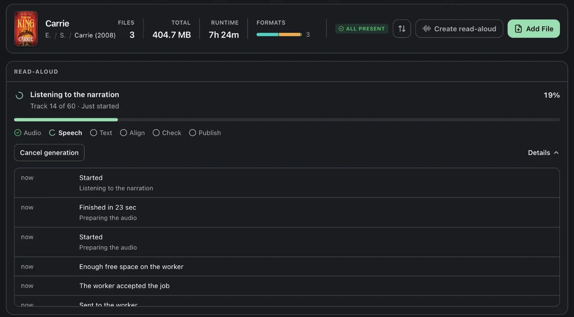This screenshot has height=317, width=574.
Task: Click the spinner icon beside the narration heading
Action: pos(20,95)
